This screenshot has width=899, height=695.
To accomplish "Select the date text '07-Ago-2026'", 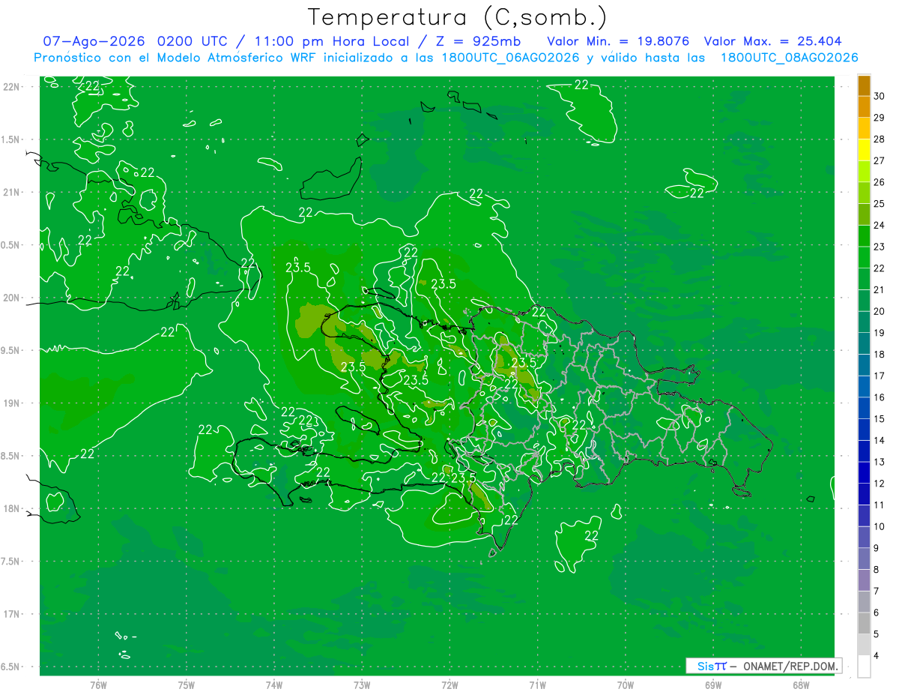I will point(94,41).
